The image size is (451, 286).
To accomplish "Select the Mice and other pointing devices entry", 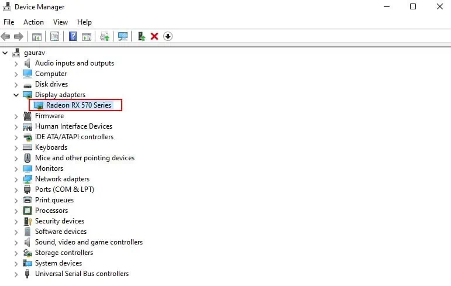I will 85,158.
